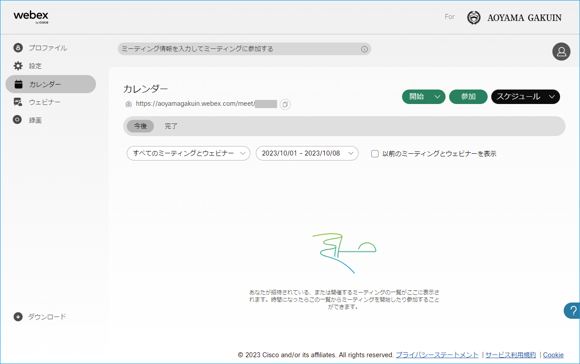This screenshot has width=580, height=364.
Task: Click the ダウンロード icon at bottom left
Action: pos(18,317)
